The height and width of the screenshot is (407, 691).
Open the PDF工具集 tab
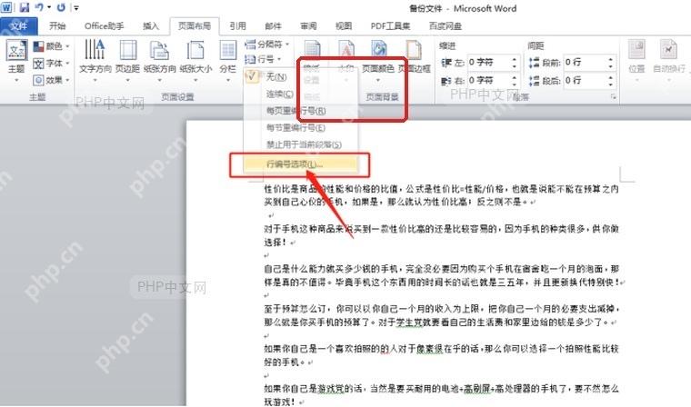click(390, 26)
